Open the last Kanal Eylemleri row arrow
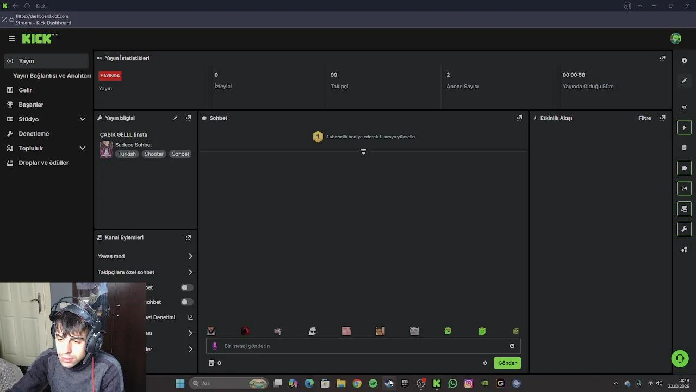The image size is (696, 392). (190, 349)
